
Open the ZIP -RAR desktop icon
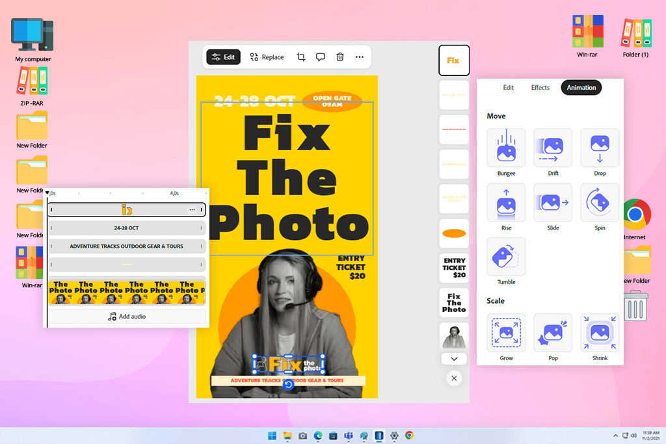point(32,86)
